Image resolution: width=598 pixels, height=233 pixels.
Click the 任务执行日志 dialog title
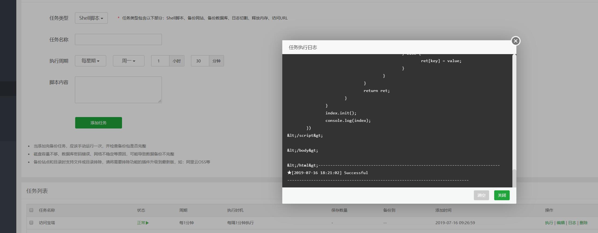pyautogui.click(x=303, y=47)
